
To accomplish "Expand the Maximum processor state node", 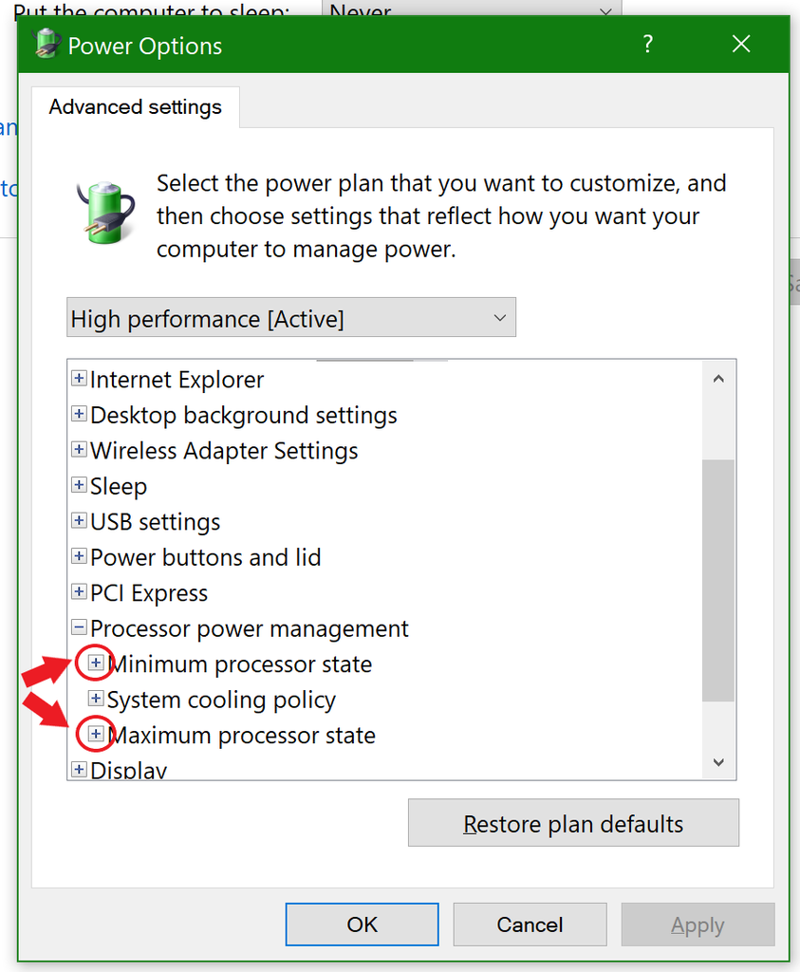I will (x=96, y=735).
